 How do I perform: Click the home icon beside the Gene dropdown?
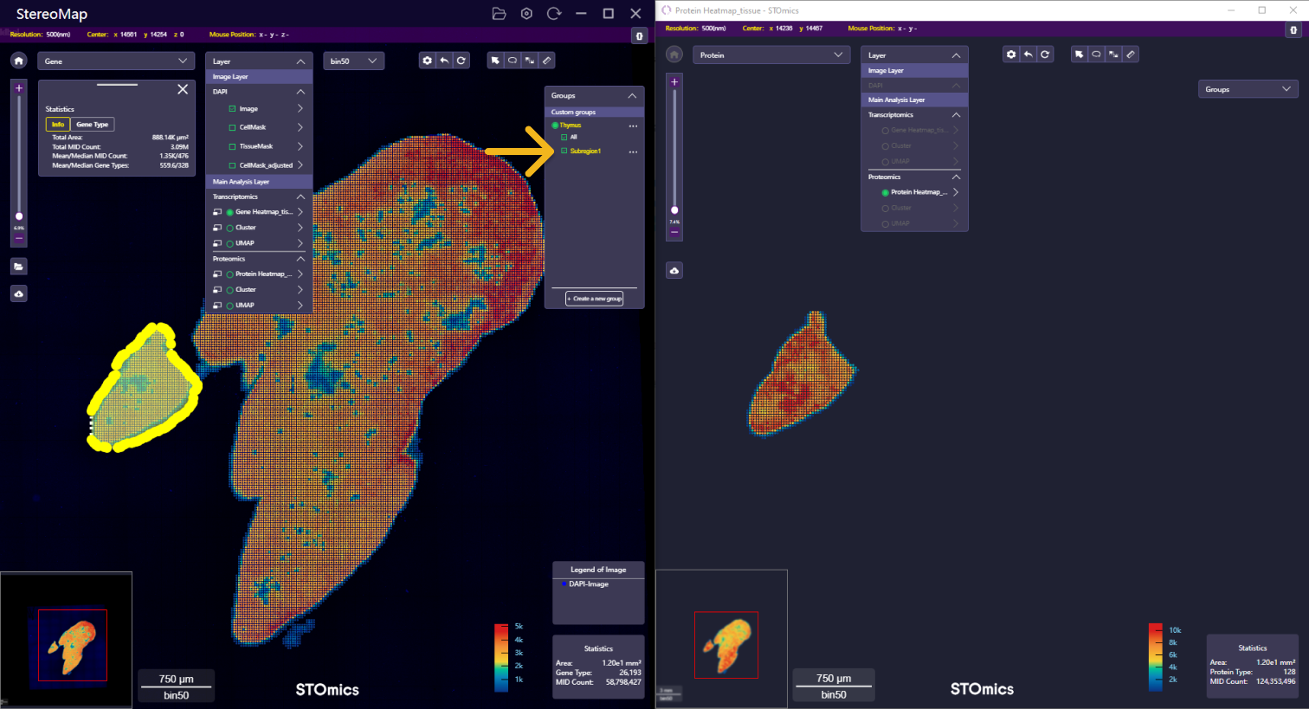pos(19,61)
